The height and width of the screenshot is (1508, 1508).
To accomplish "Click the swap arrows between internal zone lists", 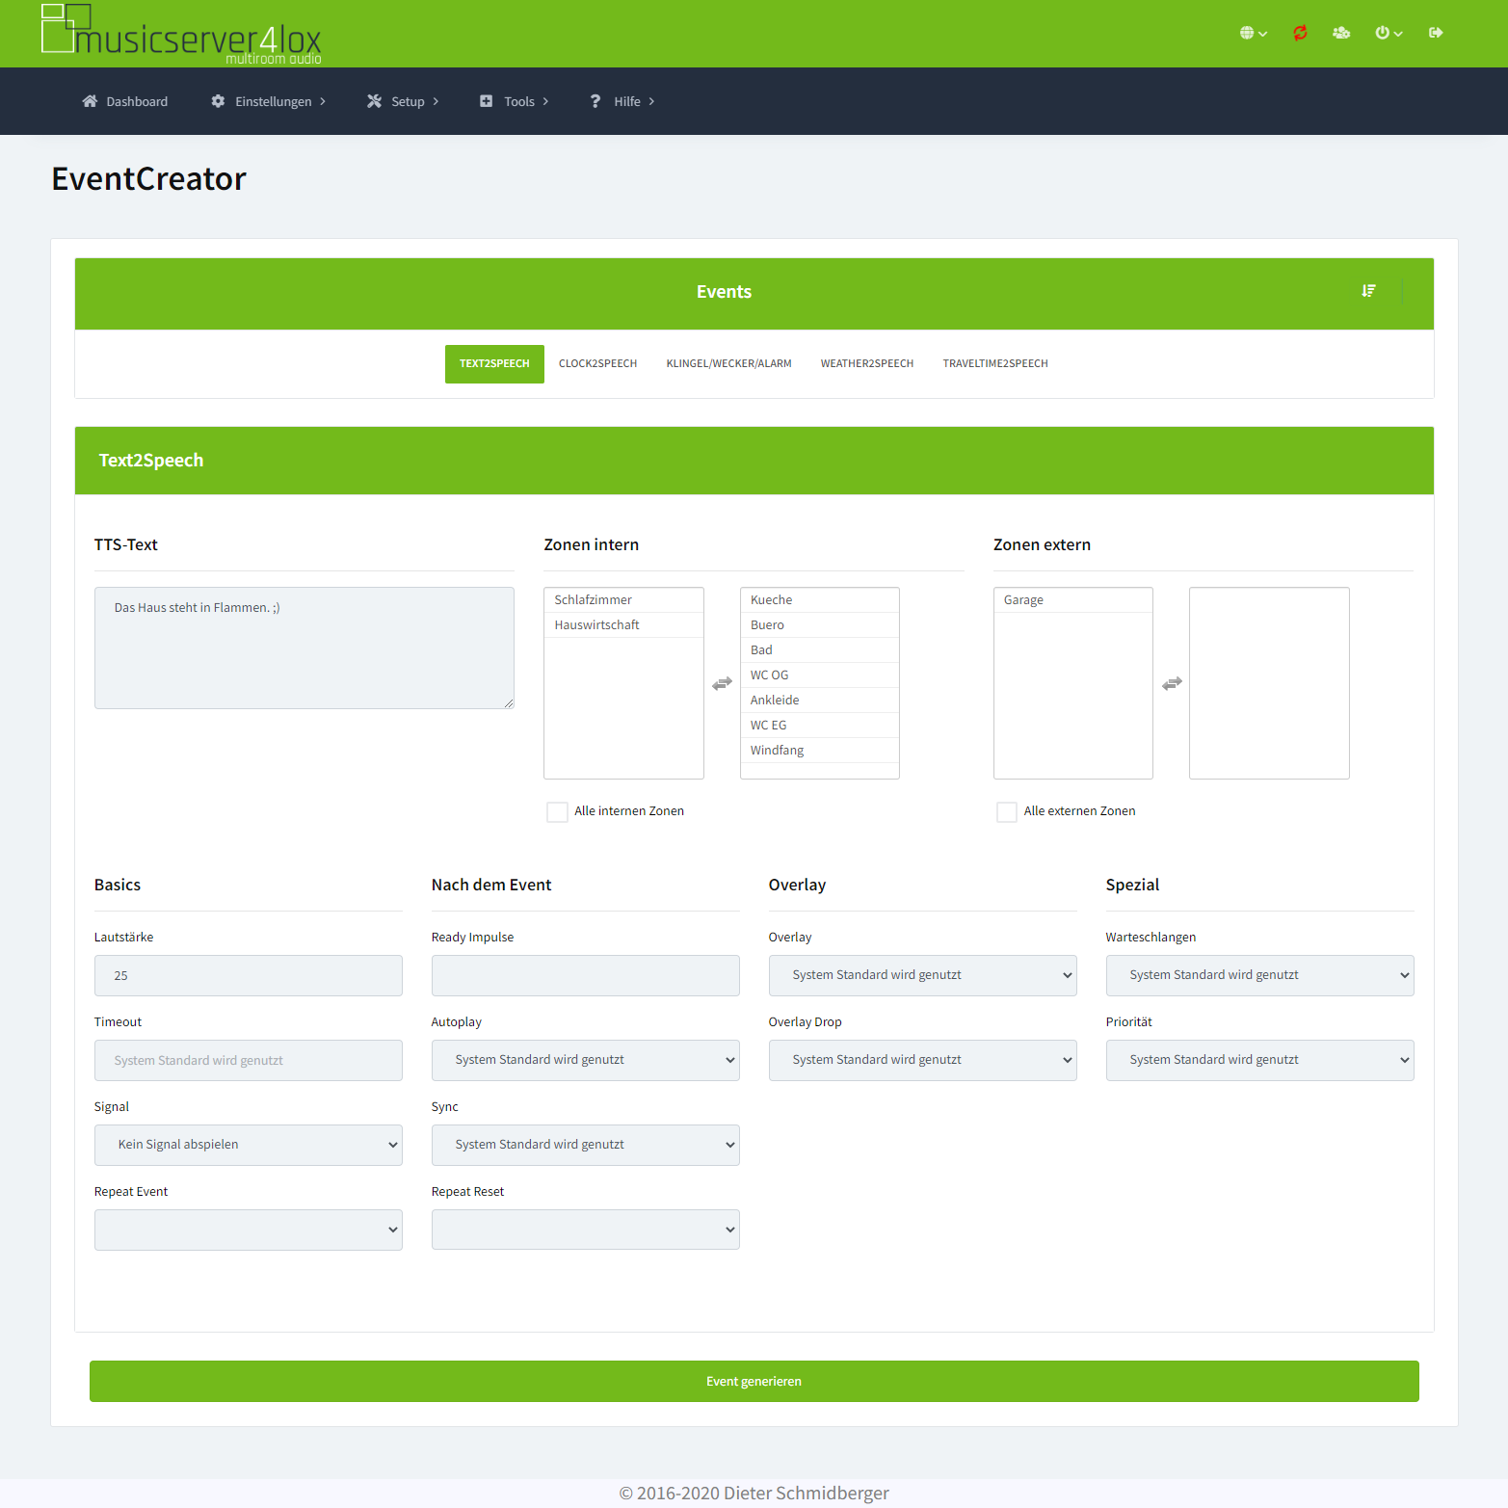I will pos(722,683).
